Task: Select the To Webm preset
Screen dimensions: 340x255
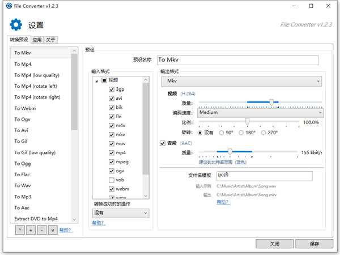Action: click(x=41, y=108)
